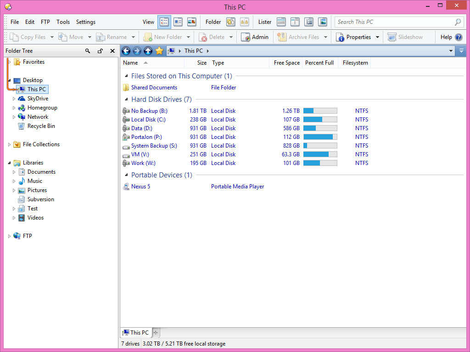Select the Nexus 5 portable device
Image resolution: width=470 pixels, height=352 pixels.
[140, 187]
